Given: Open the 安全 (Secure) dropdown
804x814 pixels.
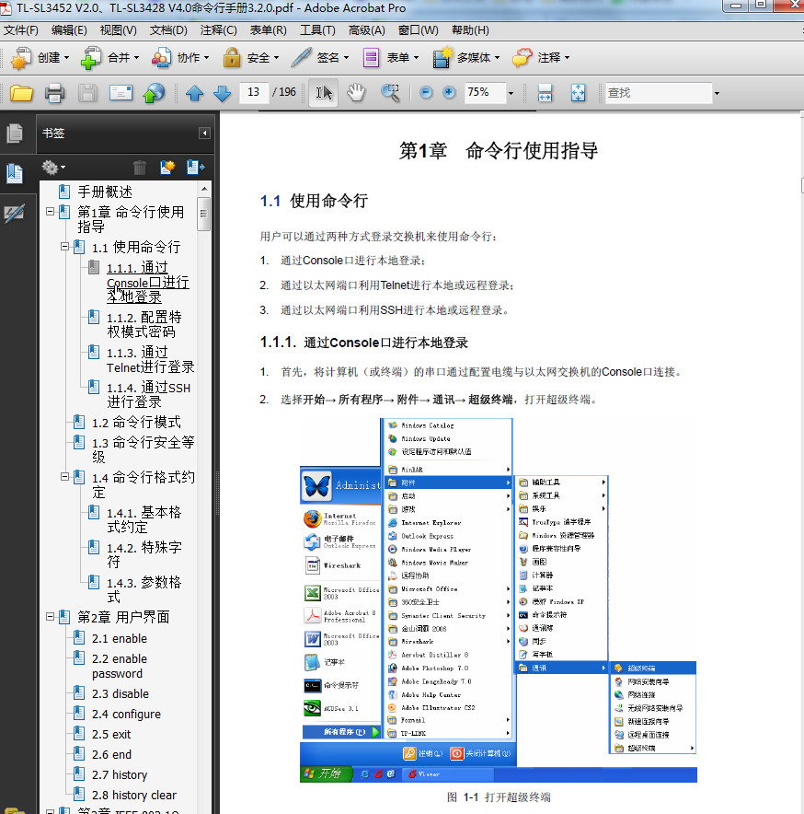Looking at the screenshot, I should [x=251, y=58].
